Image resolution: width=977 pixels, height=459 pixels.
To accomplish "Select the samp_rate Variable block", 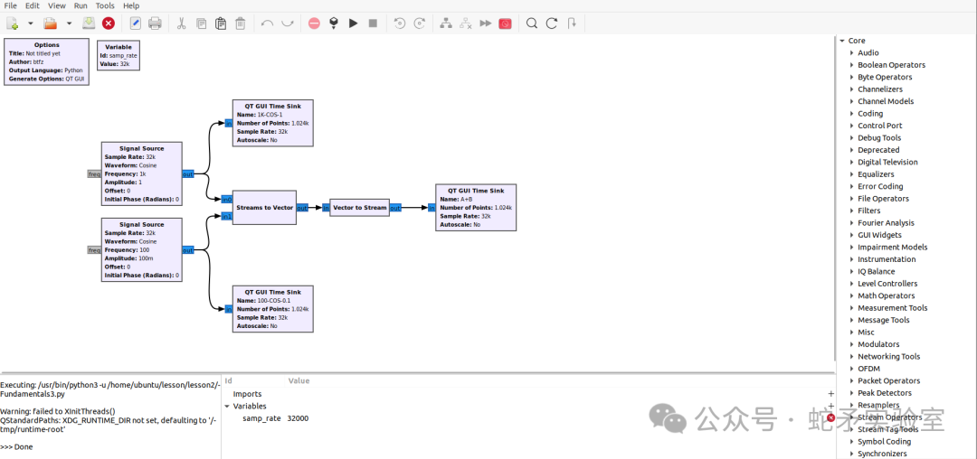I will [x=119, y=55].
